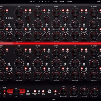This screenshot has width=101, height=101.
Task: Click lower unit LO MID Frequency knob
Action: 38,64
